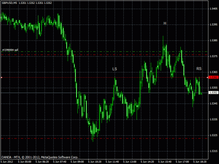This screenshot has height=164, width=219.
Task: Click the 5 Jun 09:00 time label
Action: [x=77, y=162]
